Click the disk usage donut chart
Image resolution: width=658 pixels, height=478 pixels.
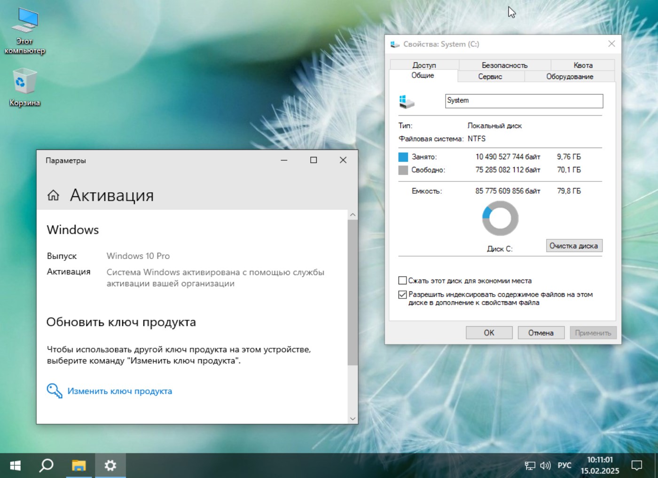point(500,218)
